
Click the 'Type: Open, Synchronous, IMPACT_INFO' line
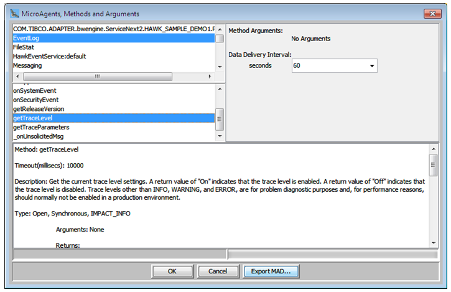73,214
